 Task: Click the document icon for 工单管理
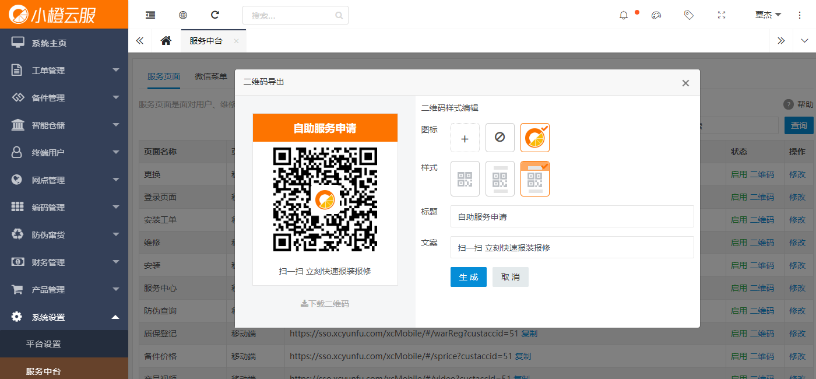pos(17,70)
